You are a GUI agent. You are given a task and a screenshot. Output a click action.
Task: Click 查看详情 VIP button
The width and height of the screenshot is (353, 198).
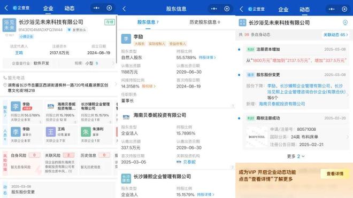tap(335, 174)
